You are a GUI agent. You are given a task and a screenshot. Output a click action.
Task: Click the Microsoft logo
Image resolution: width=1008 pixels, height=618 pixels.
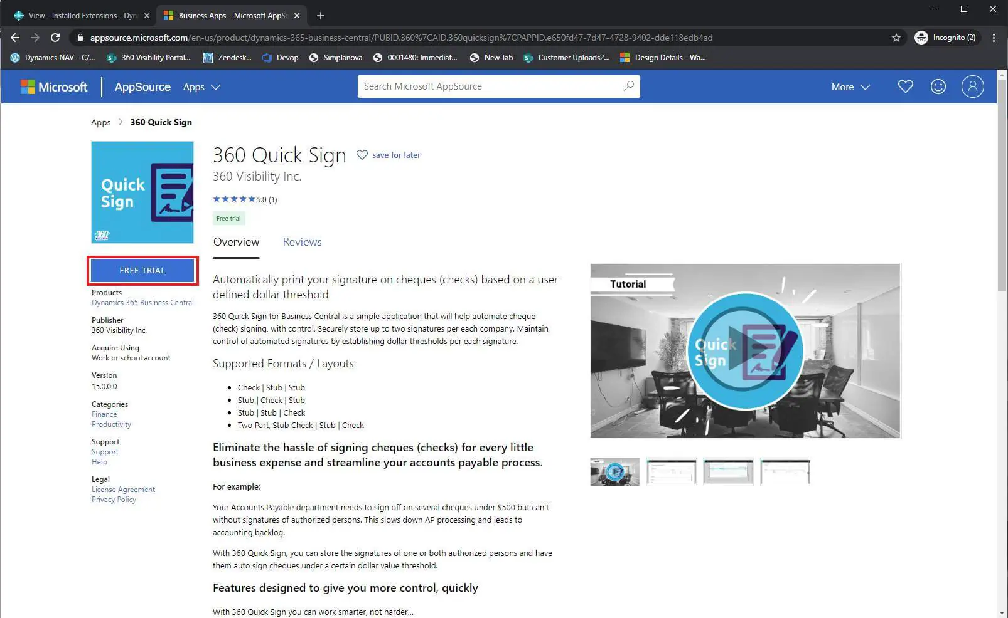point(54,87)
